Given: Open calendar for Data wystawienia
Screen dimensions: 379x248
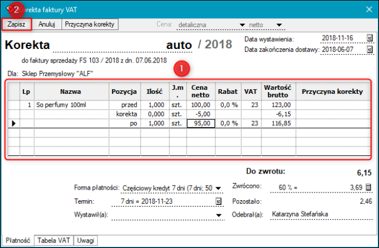Looking at the screenshot, I should click(370, 38).
